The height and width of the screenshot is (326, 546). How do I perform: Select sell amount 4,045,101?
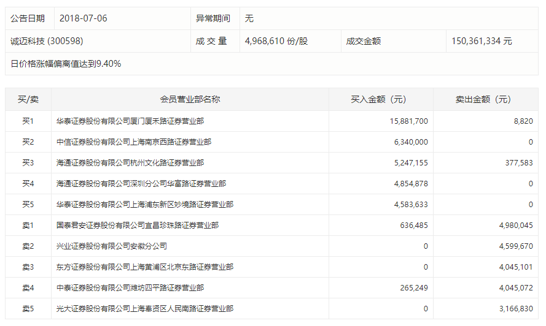tap(516, 267)
